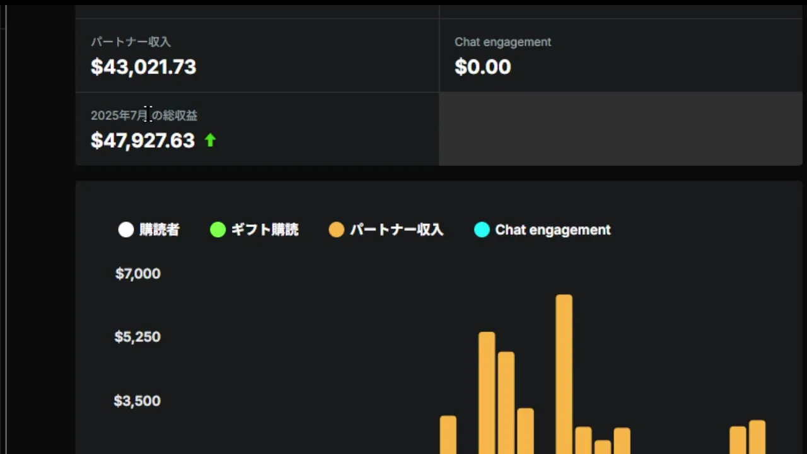807x454 pixels.
Task: Select the 購読者 legend label text
Action: 160,230
